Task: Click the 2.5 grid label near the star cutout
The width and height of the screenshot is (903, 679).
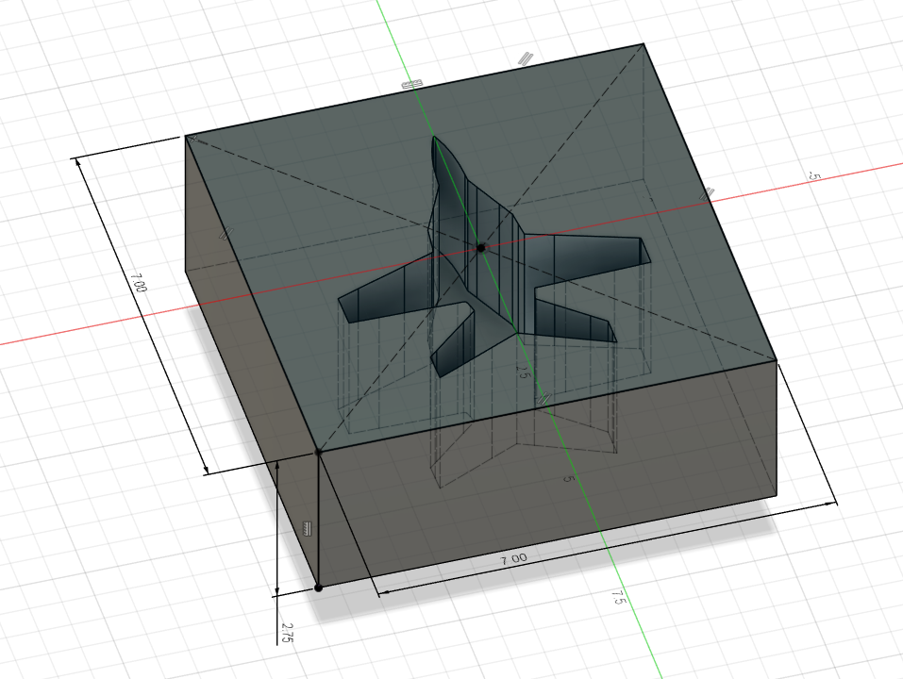Action: (522, 372)
